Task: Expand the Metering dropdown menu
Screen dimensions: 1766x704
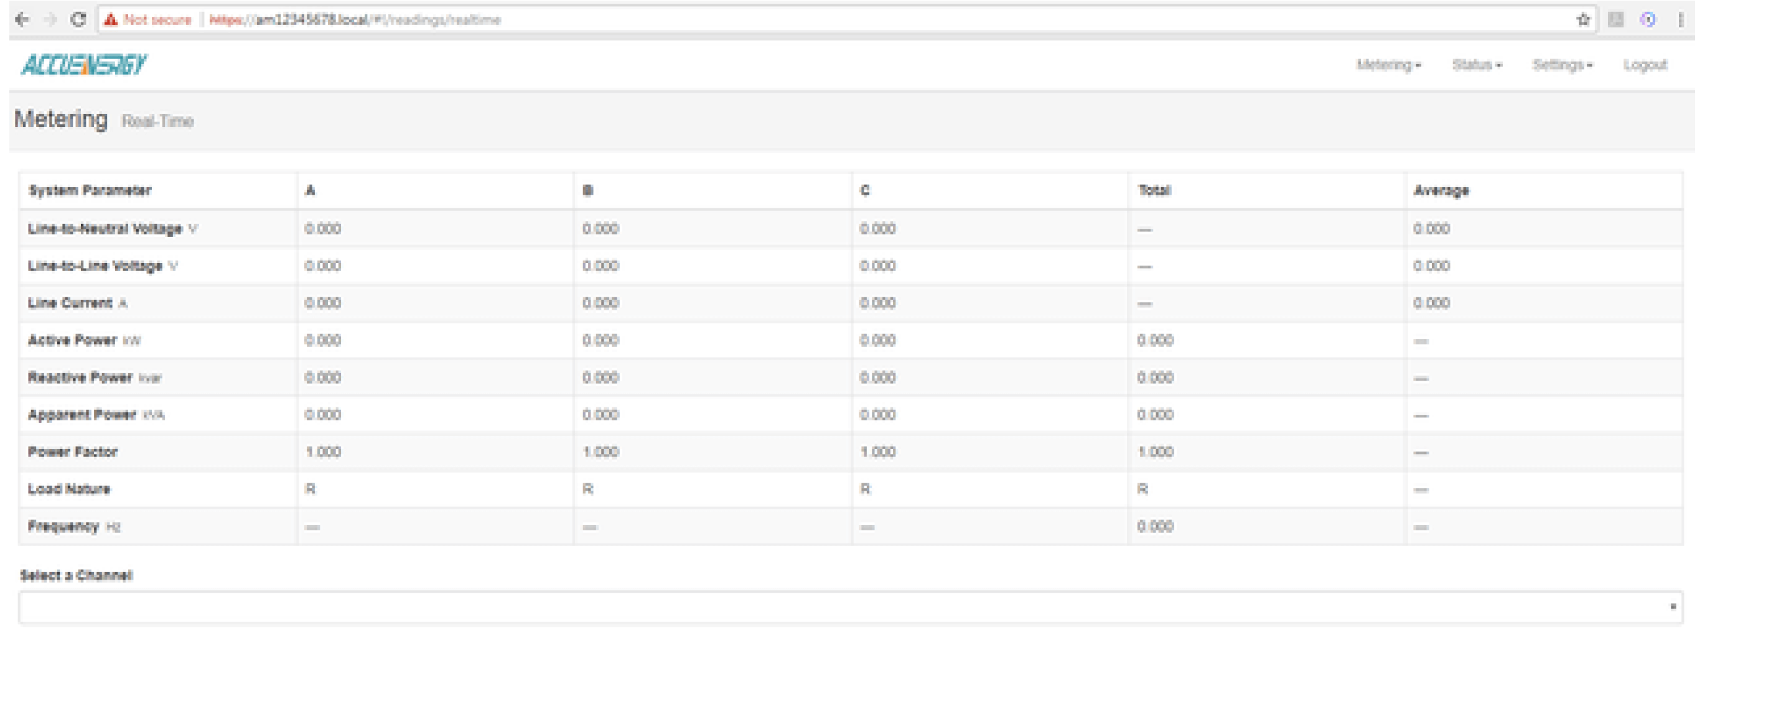Action: point(1388,65)
